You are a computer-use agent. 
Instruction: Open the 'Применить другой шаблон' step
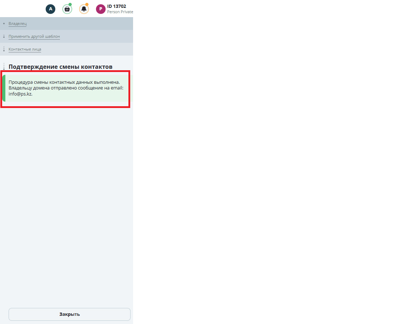34,36
